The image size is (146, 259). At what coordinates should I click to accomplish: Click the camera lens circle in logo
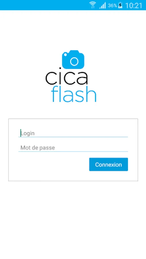(74, 62)
